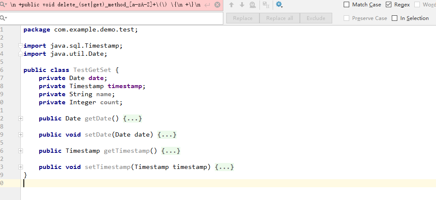Click the field name 'timestamp' declaration

125,86
